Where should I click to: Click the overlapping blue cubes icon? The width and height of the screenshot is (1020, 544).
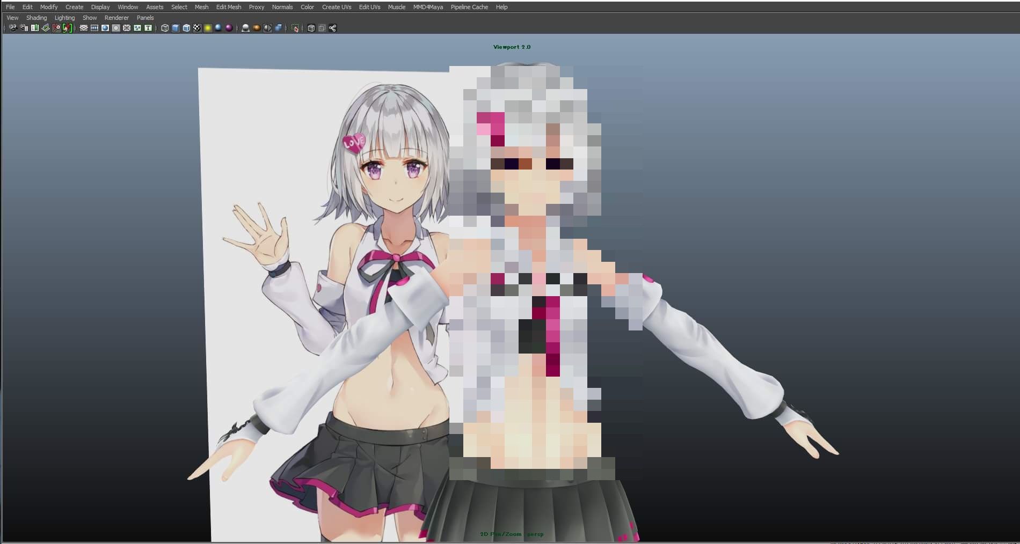pyautogui.click(x=278, y=28)
